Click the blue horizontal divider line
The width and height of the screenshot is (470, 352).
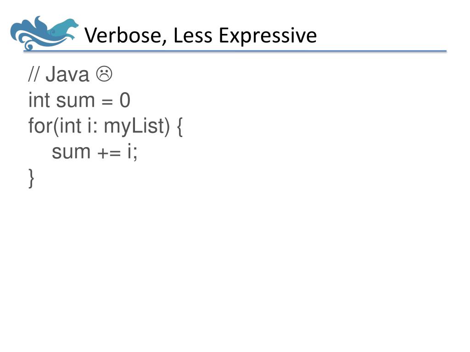click(x=235, y=51)
